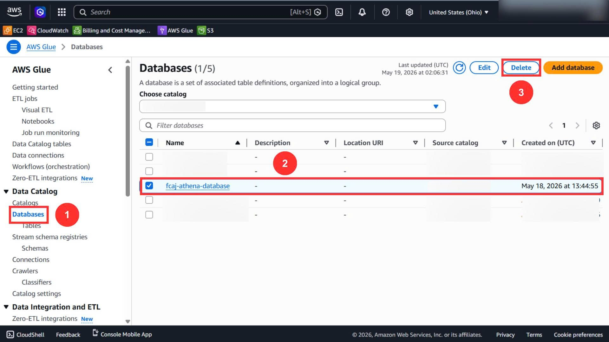
Task: Open the help question mark menu
Action: (x=386, y=12)
